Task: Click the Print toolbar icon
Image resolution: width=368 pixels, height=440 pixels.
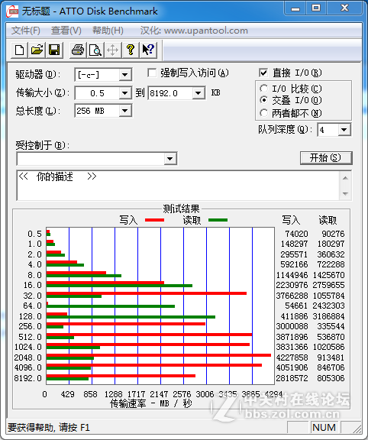Action: (78, 50)
